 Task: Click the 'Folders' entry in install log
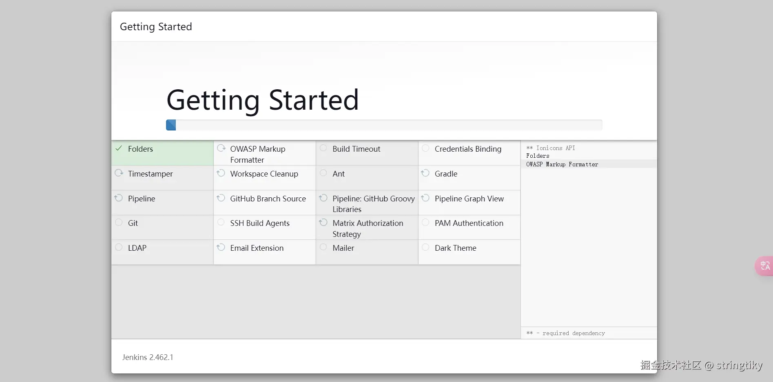click(538, 156)
